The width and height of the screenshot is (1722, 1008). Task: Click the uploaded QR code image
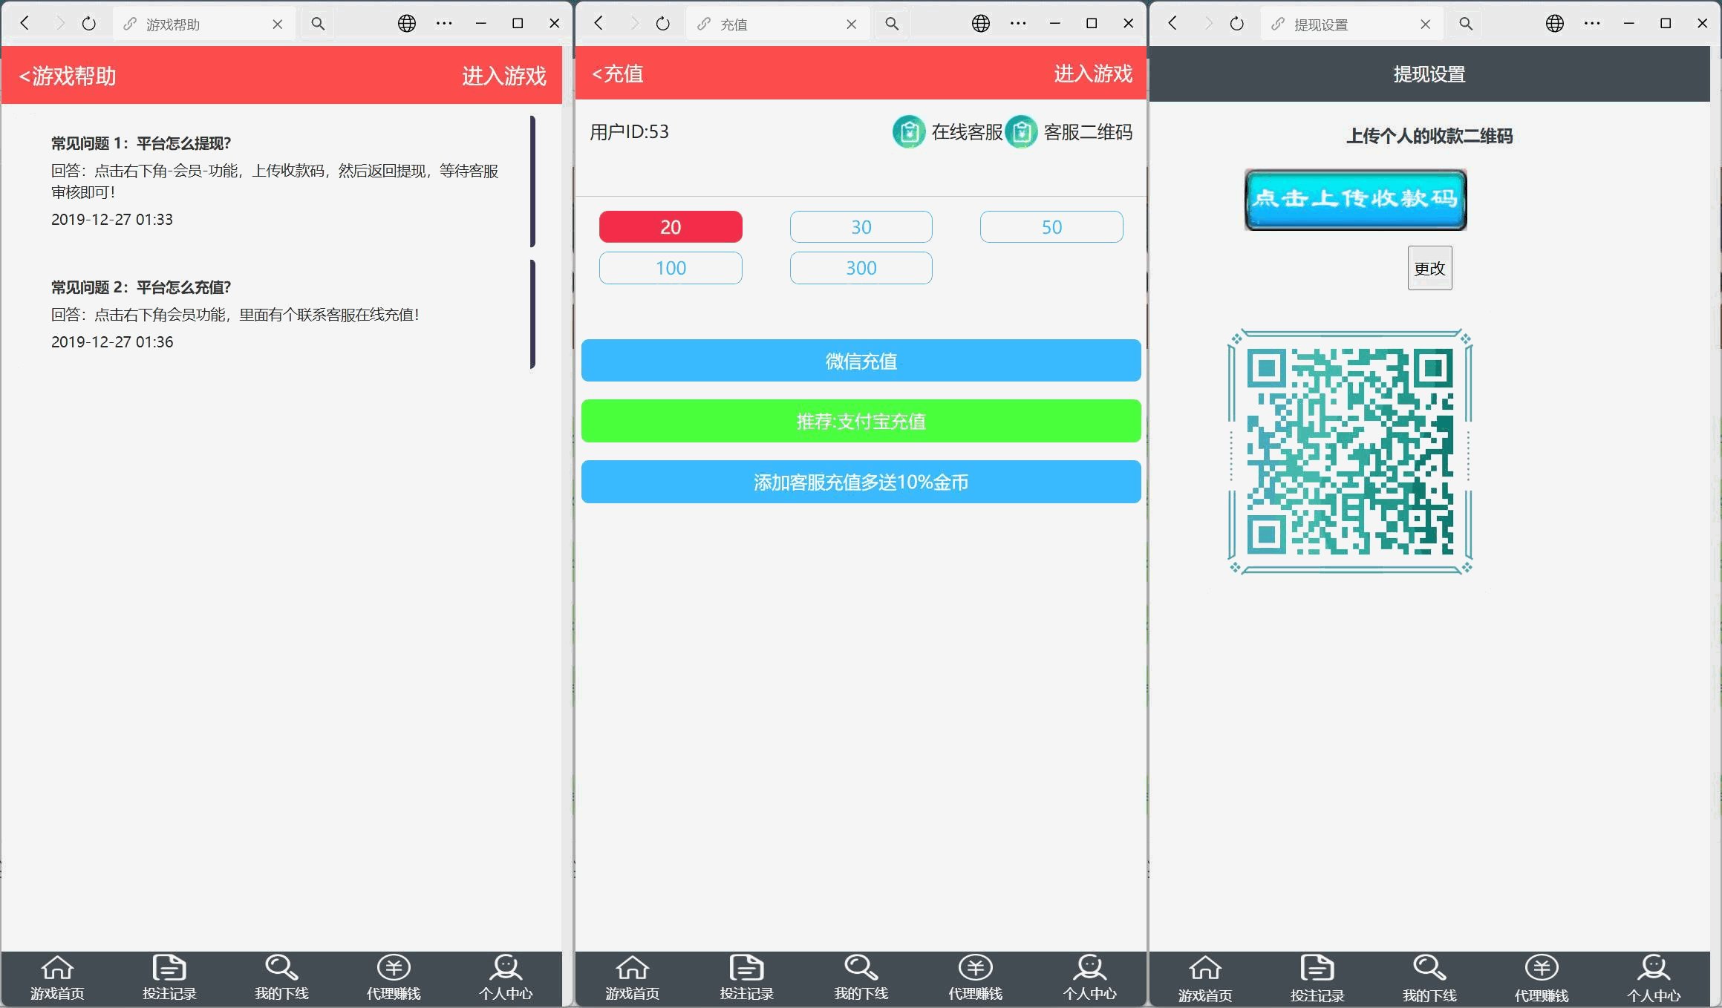click(x=1349, y=451)
